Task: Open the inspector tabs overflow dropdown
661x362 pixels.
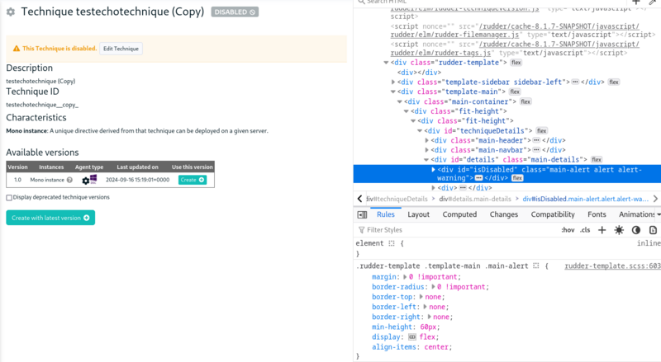Action: (x=658, y=214)
